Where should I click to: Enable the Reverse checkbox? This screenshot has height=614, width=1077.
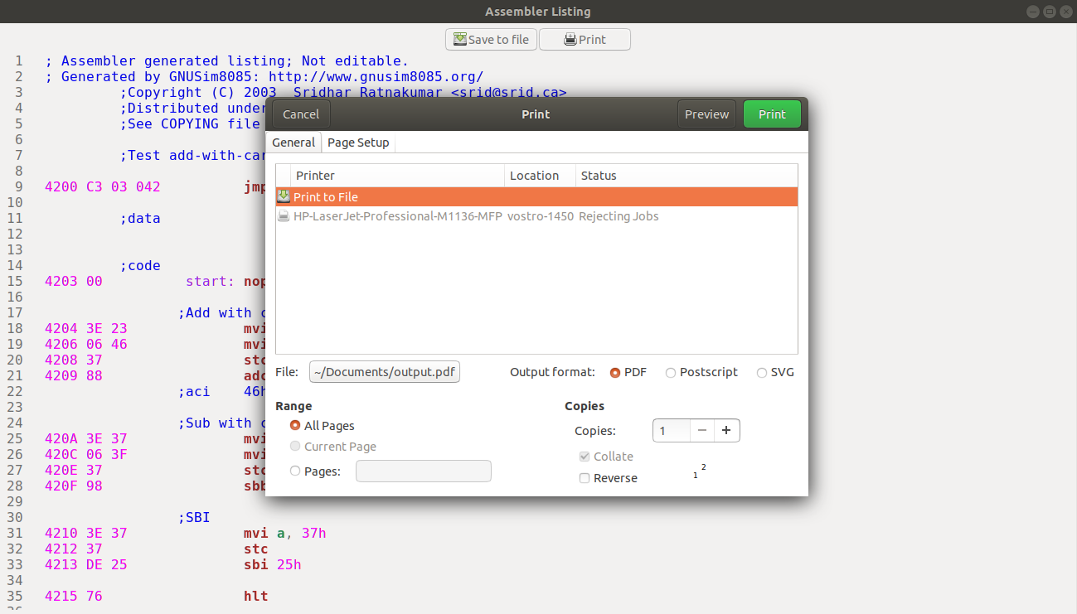pyautogui.click(x=585, y=478)
